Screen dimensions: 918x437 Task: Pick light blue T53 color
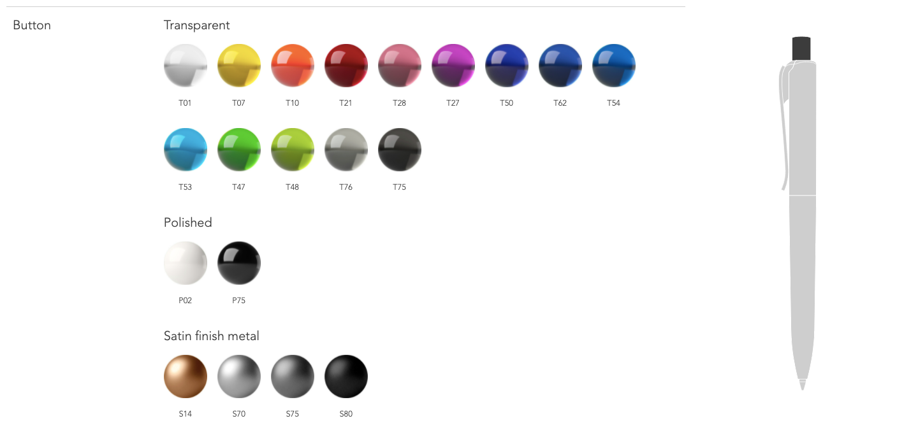coord(186,150)
